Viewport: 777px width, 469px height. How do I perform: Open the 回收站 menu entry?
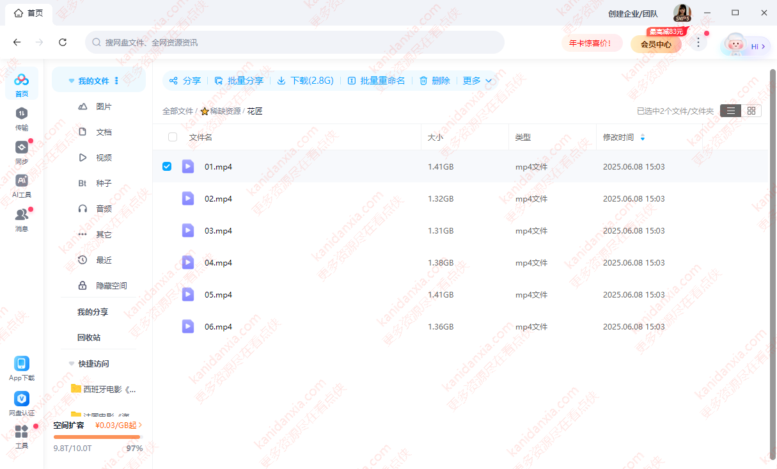click(89, 337)
